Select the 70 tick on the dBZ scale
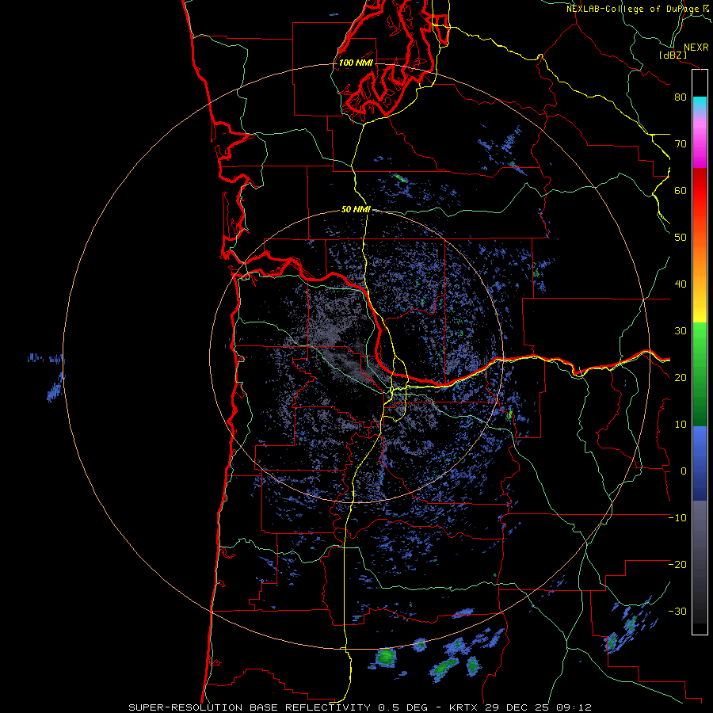 click(x=681, y=143)
